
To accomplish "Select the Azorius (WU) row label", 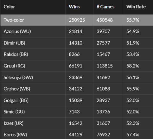I will [x=17, y=32].
